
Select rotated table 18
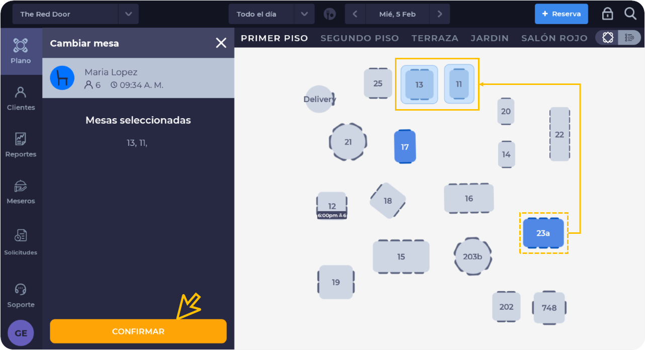point(387,201)
